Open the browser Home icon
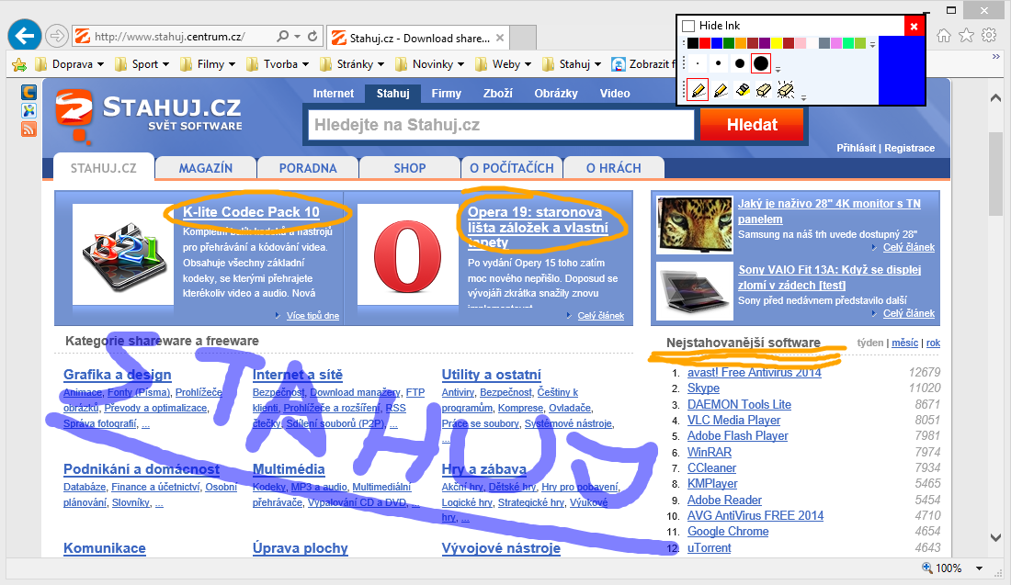This screenshot has width=1011, height=585. tap(944, 36)
